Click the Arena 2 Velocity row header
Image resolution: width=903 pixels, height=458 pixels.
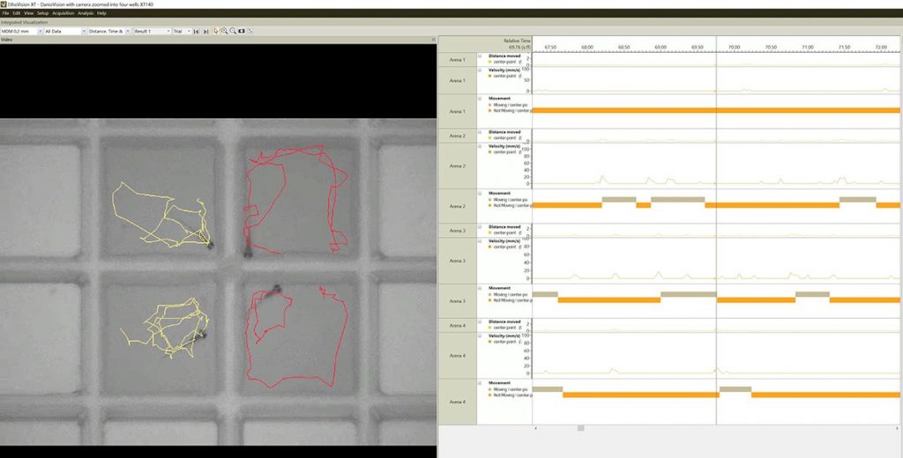tap(458, 166)
